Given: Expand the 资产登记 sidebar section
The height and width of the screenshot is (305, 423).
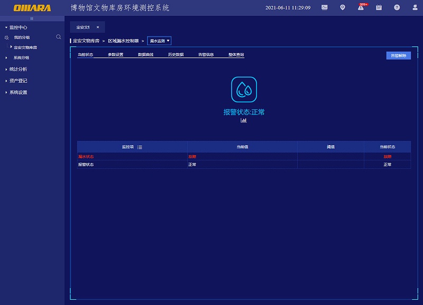Looking at the screenshot, I should tap(19, 81).
